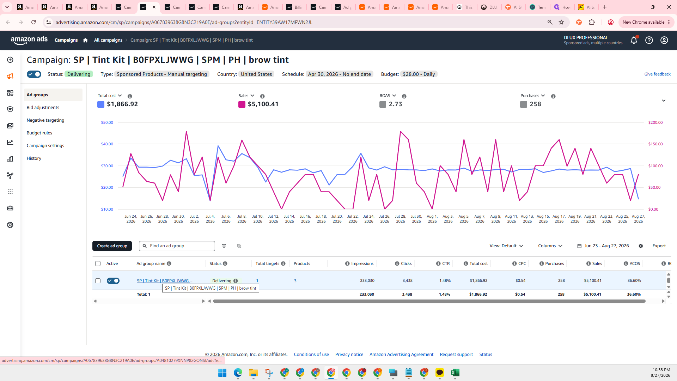Click the node graph icon in sidebar
The width and height of the screenshot is (677, 381).
pos(10,175)
